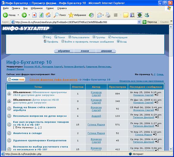
Task: Click the главная navigation button
Action: [106, 51]
